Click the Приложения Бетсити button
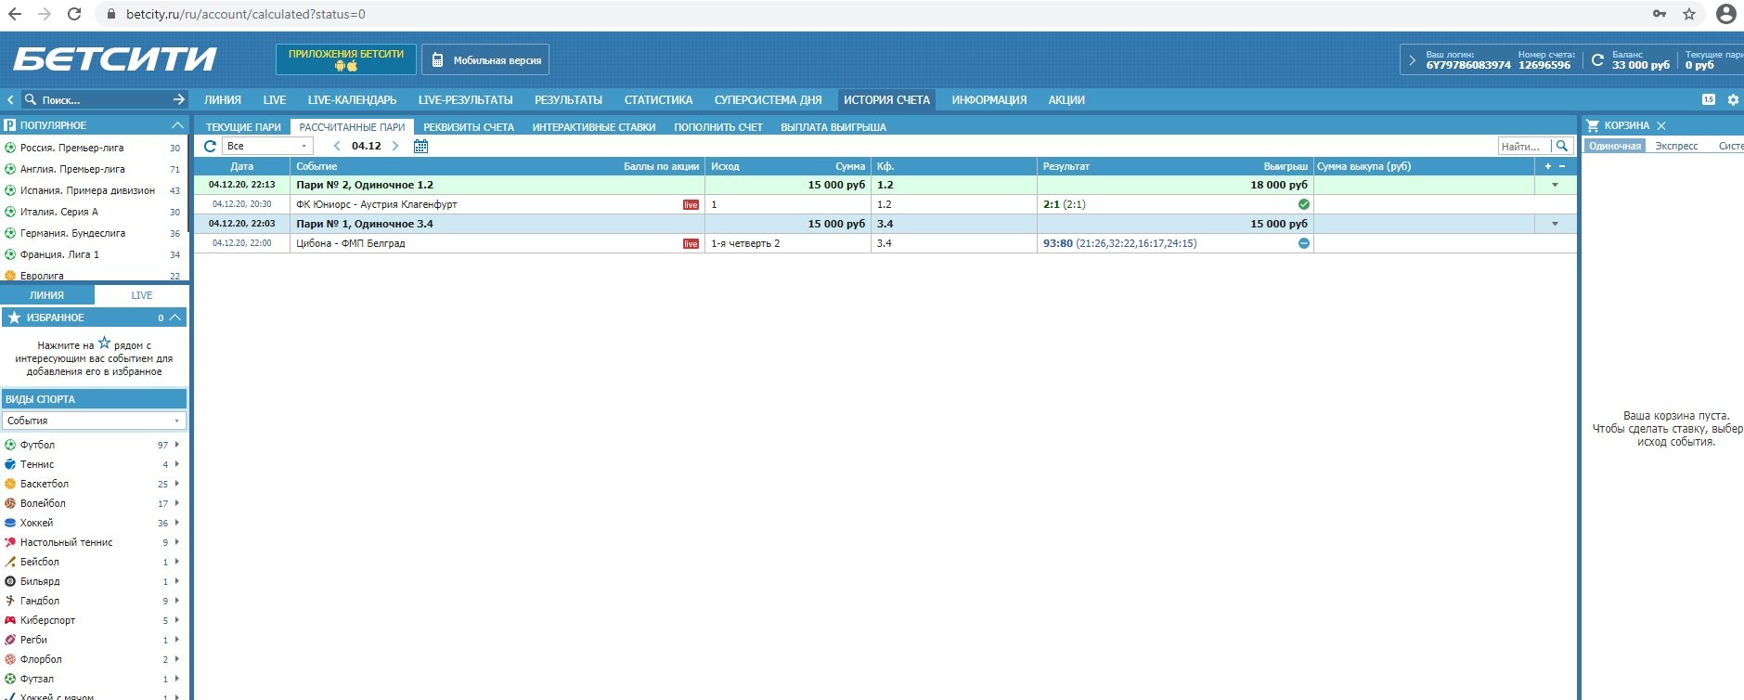 coord(345,59)
